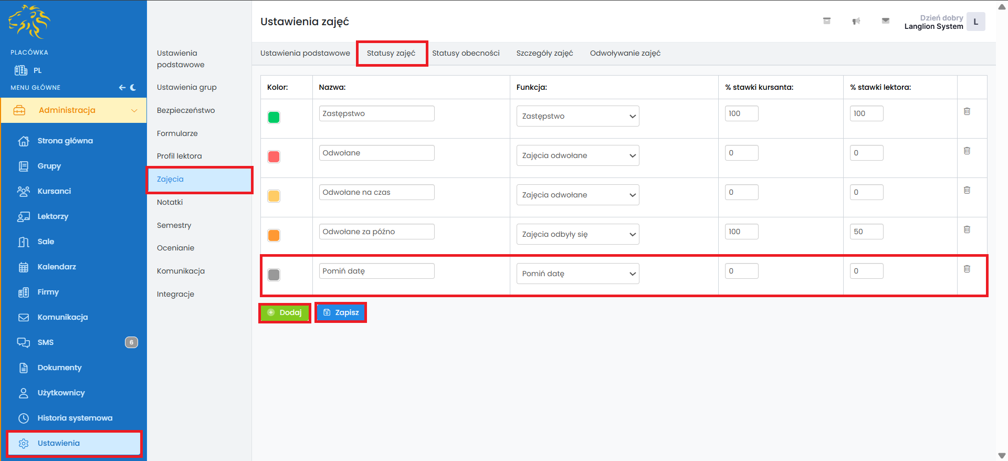The height and width of the screenshot is (461, 1008).
Task: Open announcements megaphone icon
Action: (x=856, y=21)
